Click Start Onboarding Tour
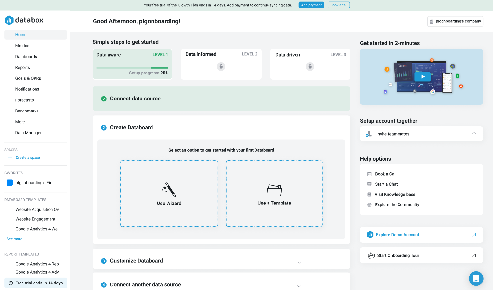This screenshot has width=493, height=290. click(x=421, y=255)
